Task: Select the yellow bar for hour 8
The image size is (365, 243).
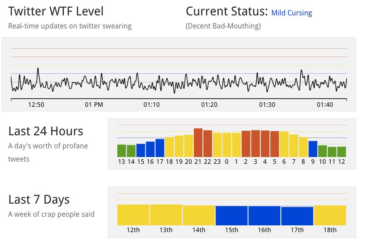Action: click(x=303, y=147)
